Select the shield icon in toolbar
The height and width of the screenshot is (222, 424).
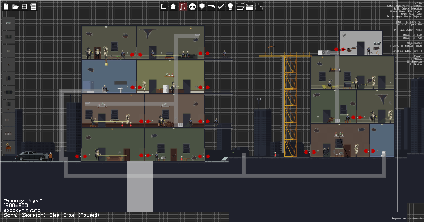[202, 6]
